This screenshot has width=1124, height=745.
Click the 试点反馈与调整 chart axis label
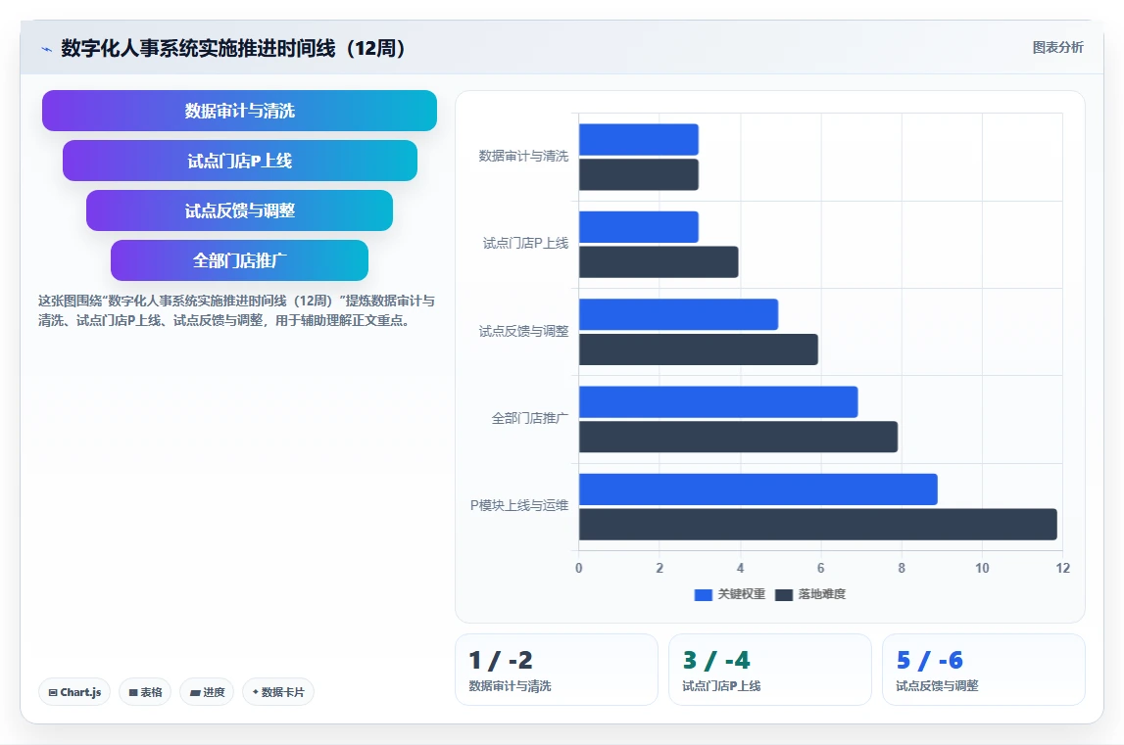[x=523, y=331]
